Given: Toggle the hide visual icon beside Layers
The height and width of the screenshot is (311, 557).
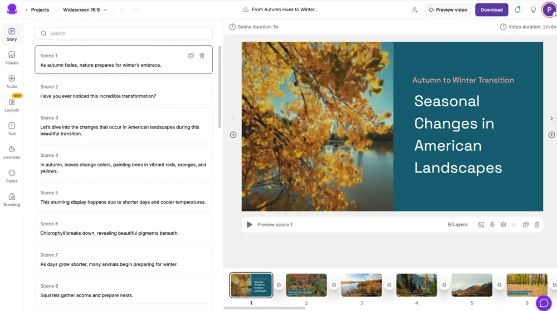Looking at the screenshot, I should point(481,225).
